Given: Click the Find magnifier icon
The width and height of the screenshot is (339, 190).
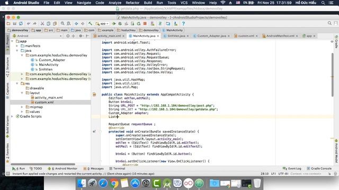Looking at the screenshot, I should click(63, 24).
